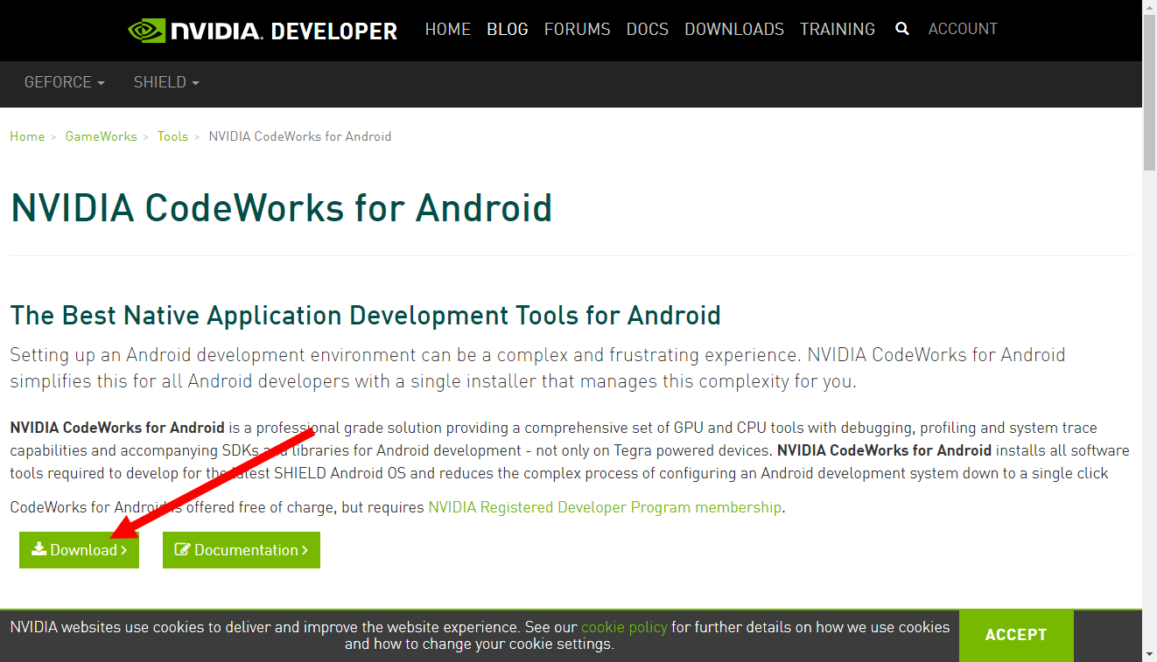Image resolution: width=1157 pixels, height=662 pixels.
Task: Go to HOME in top navigation
Action: tap(448, 29)
